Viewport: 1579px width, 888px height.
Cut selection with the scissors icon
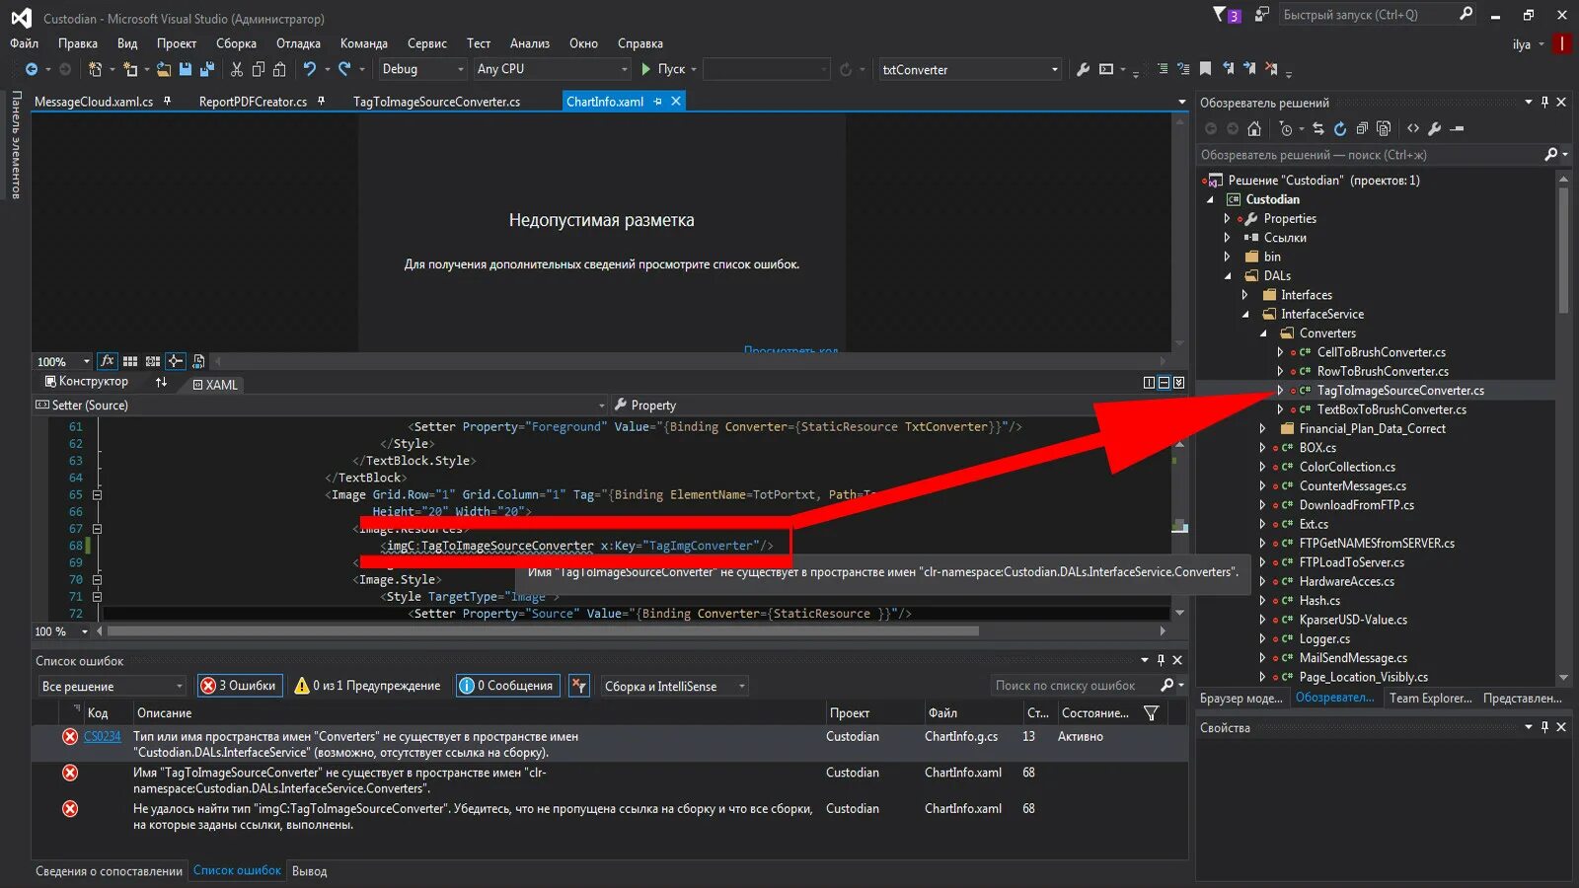point(237,69)
